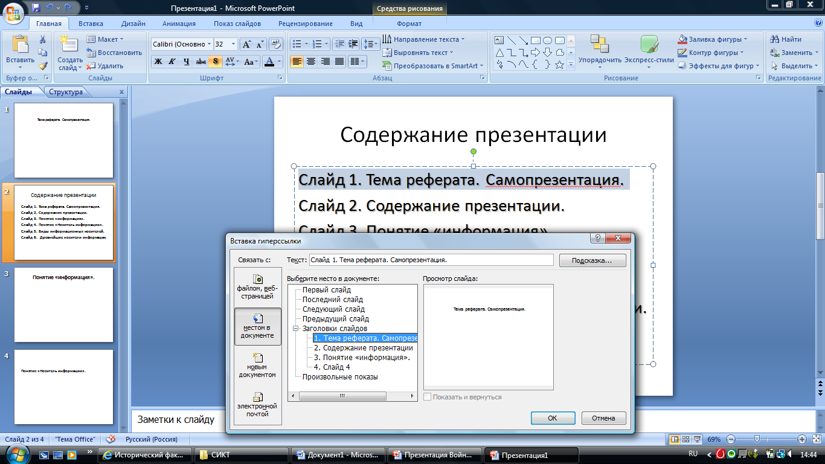The image size is (825, 464).
Task: Collapse Заголовки слайдов tree node
Action: click(x=297, y=329)
